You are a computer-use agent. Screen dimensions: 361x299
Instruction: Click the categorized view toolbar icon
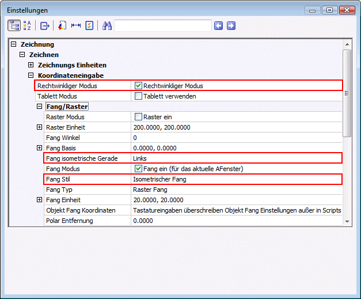click(x=14, y=25)
